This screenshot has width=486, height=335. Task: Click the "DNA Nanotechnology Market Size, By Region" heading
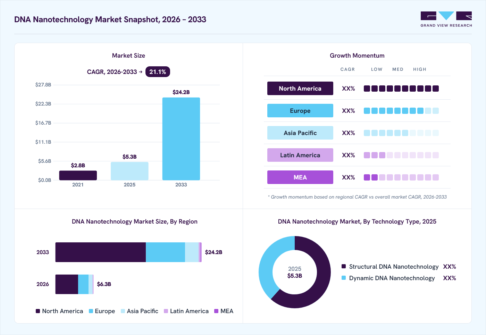135,221
